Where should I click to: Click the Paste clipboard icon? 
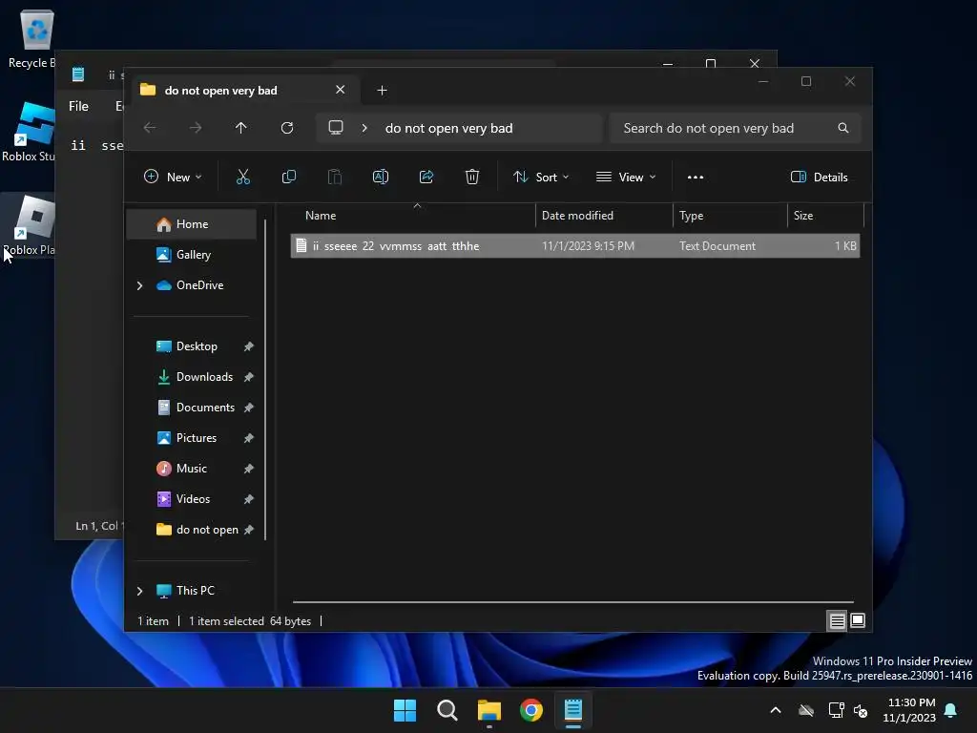[335, 177]
